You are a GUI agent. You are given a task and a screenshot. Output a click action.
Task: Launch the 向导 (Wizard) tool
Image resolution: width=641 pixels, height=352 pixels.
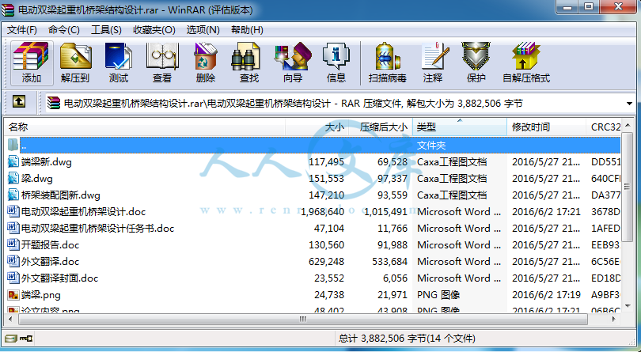tap(293, 63)
